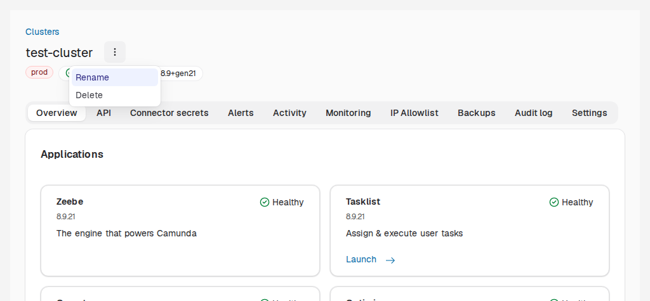Click the 8.9+gen21 version badge
The image size is (650, 301).
[x=178, y=74]
